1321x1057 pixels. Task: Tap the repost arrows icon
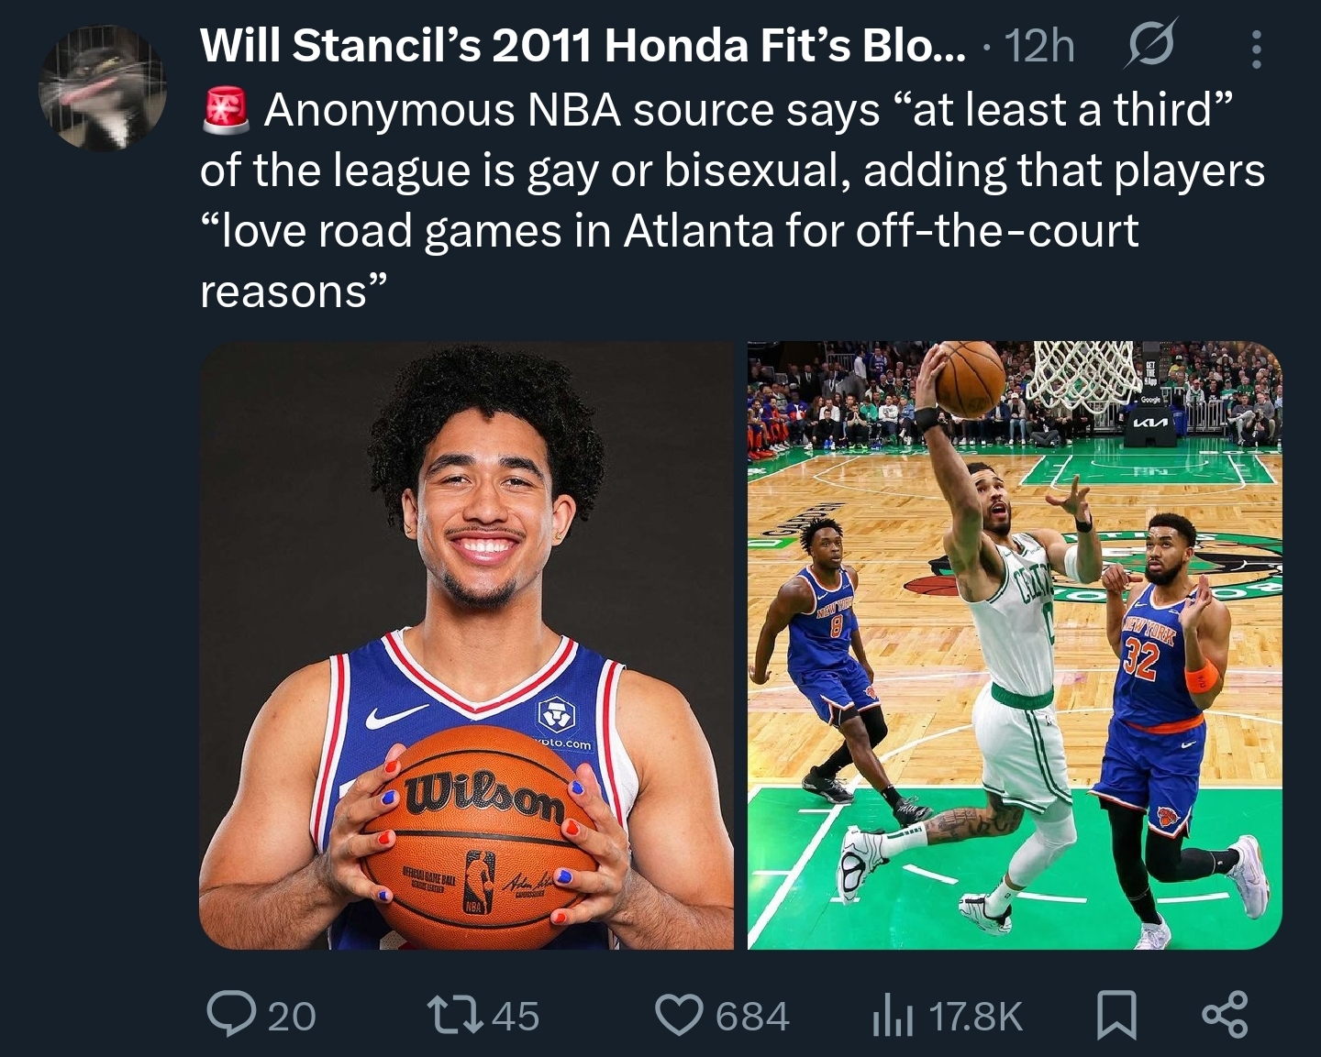[x=460, y=1015]
